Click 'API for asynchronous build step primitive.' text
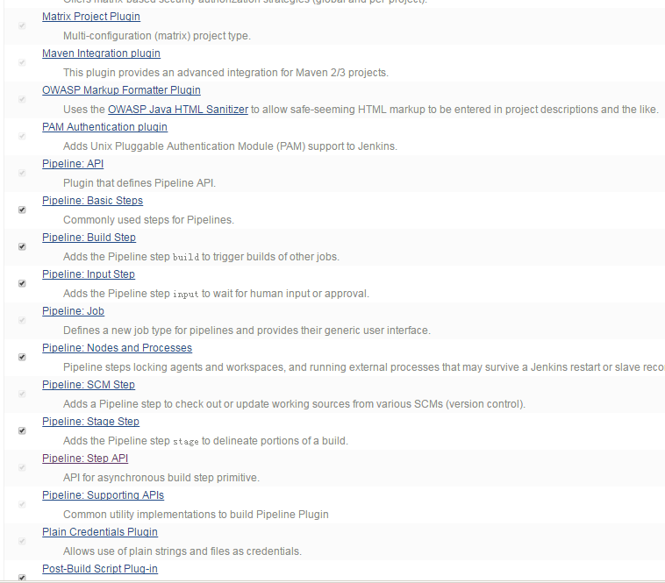 click(x=161, y=479)
